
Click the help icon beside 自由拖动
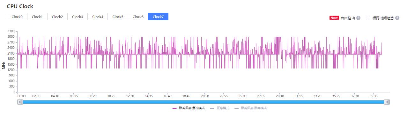pyautogui.click(x=359, y=18)
